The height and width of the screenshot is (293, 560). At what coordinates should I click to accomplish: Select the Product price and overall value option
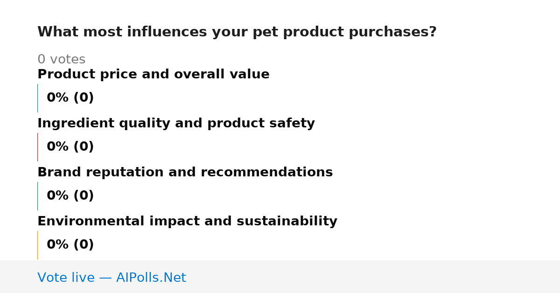click(154, 75)
